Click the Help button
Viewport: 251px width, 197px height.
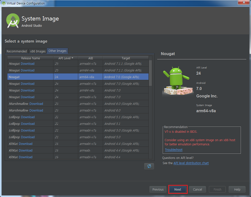click(x=237, y=190)
